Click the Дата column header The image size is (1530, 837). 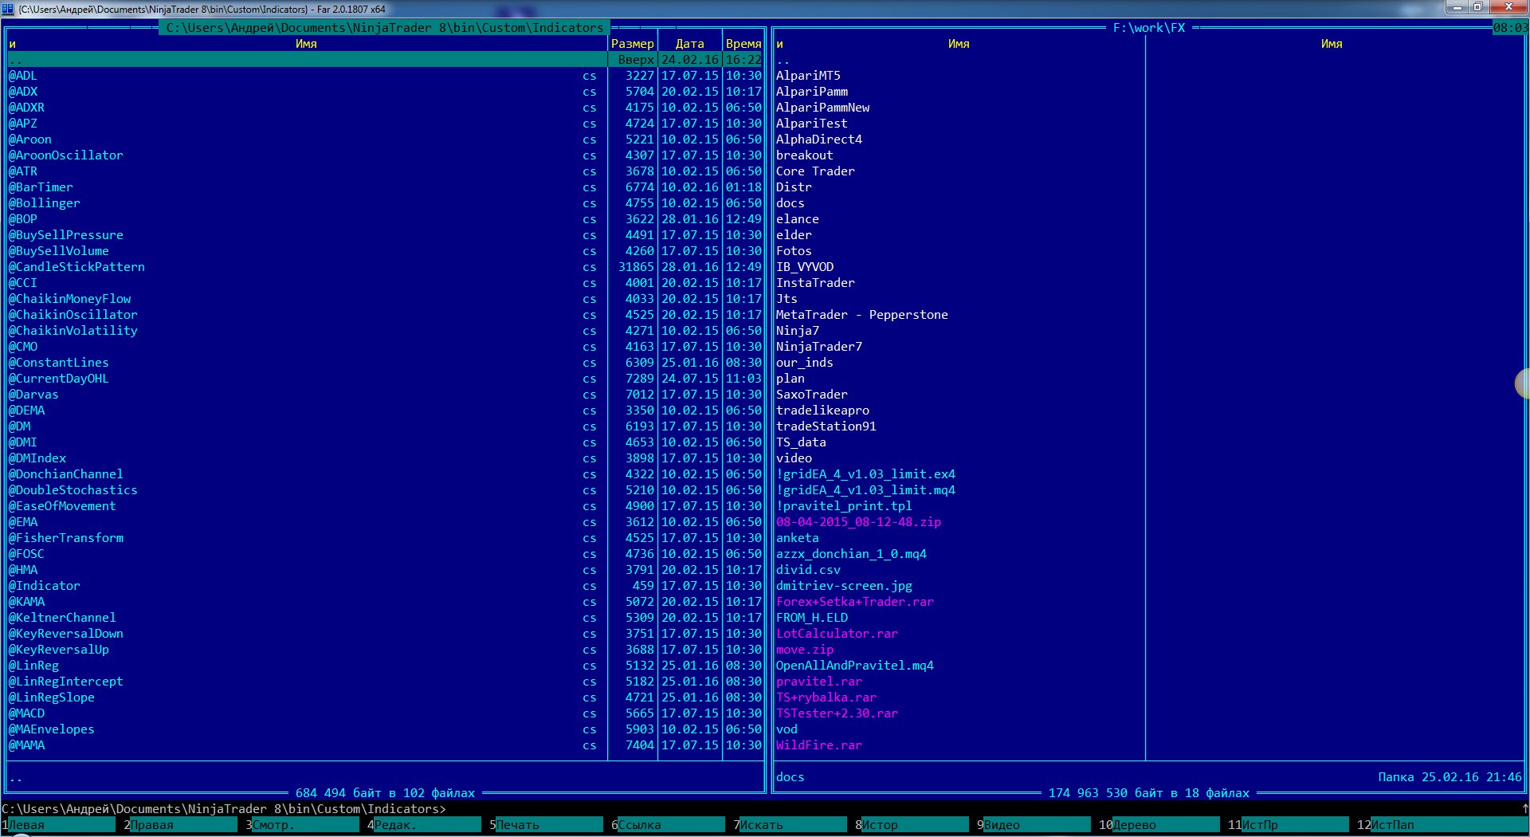point(690,44)
